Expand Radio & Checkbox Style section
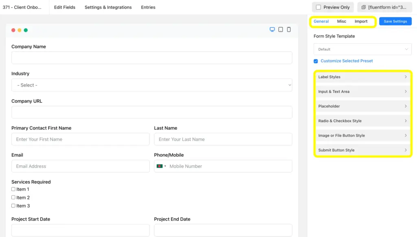Screen dimensions: 417x237 (x=362, y=121)
